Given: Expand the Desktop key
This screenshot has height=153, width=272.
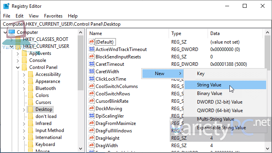Looking at the screenshot, I should pyautogui.click(x=24, y=110).
